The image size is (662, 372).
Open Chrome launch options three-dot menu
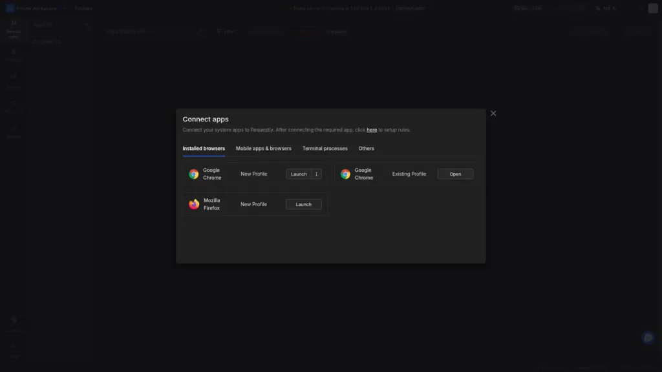click(x=316, y=174)
